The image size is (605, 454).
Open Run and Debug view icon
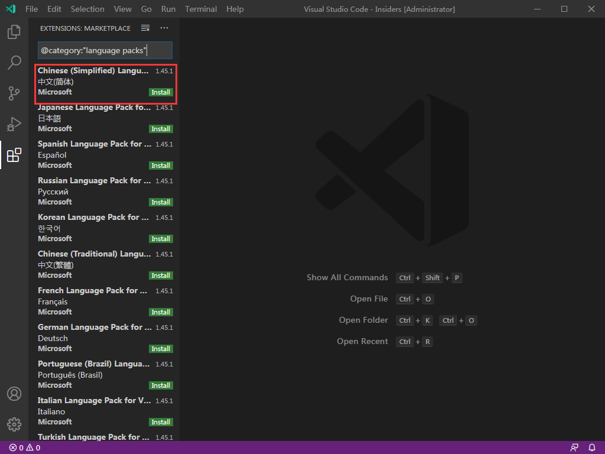click(14, 124)
